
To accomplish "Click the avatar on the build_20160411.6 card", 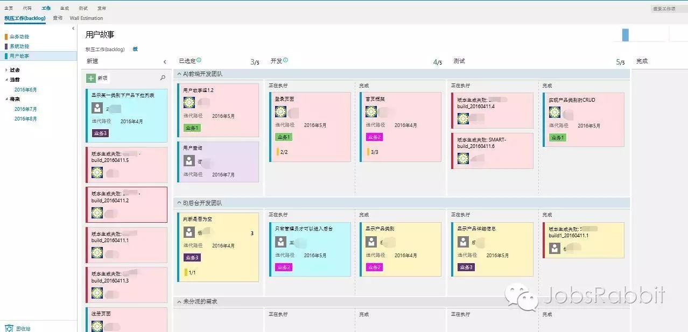I will 463,158.
